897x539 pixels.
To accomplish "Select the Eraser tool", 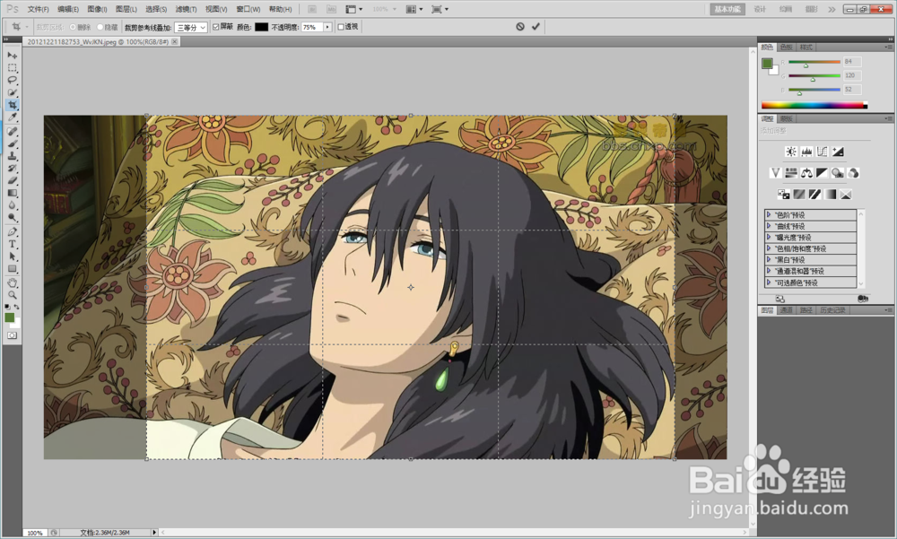I will point(12,181).
